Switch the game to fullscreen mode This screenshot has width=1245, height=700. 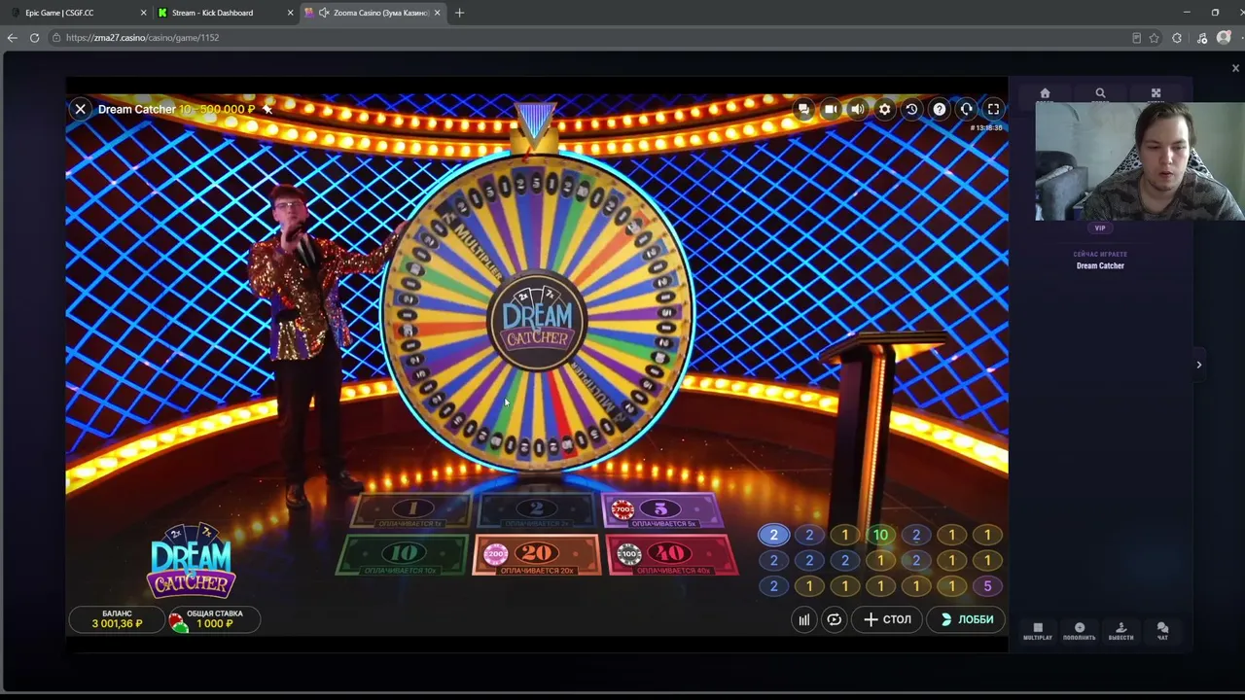[x=993, y=110]
